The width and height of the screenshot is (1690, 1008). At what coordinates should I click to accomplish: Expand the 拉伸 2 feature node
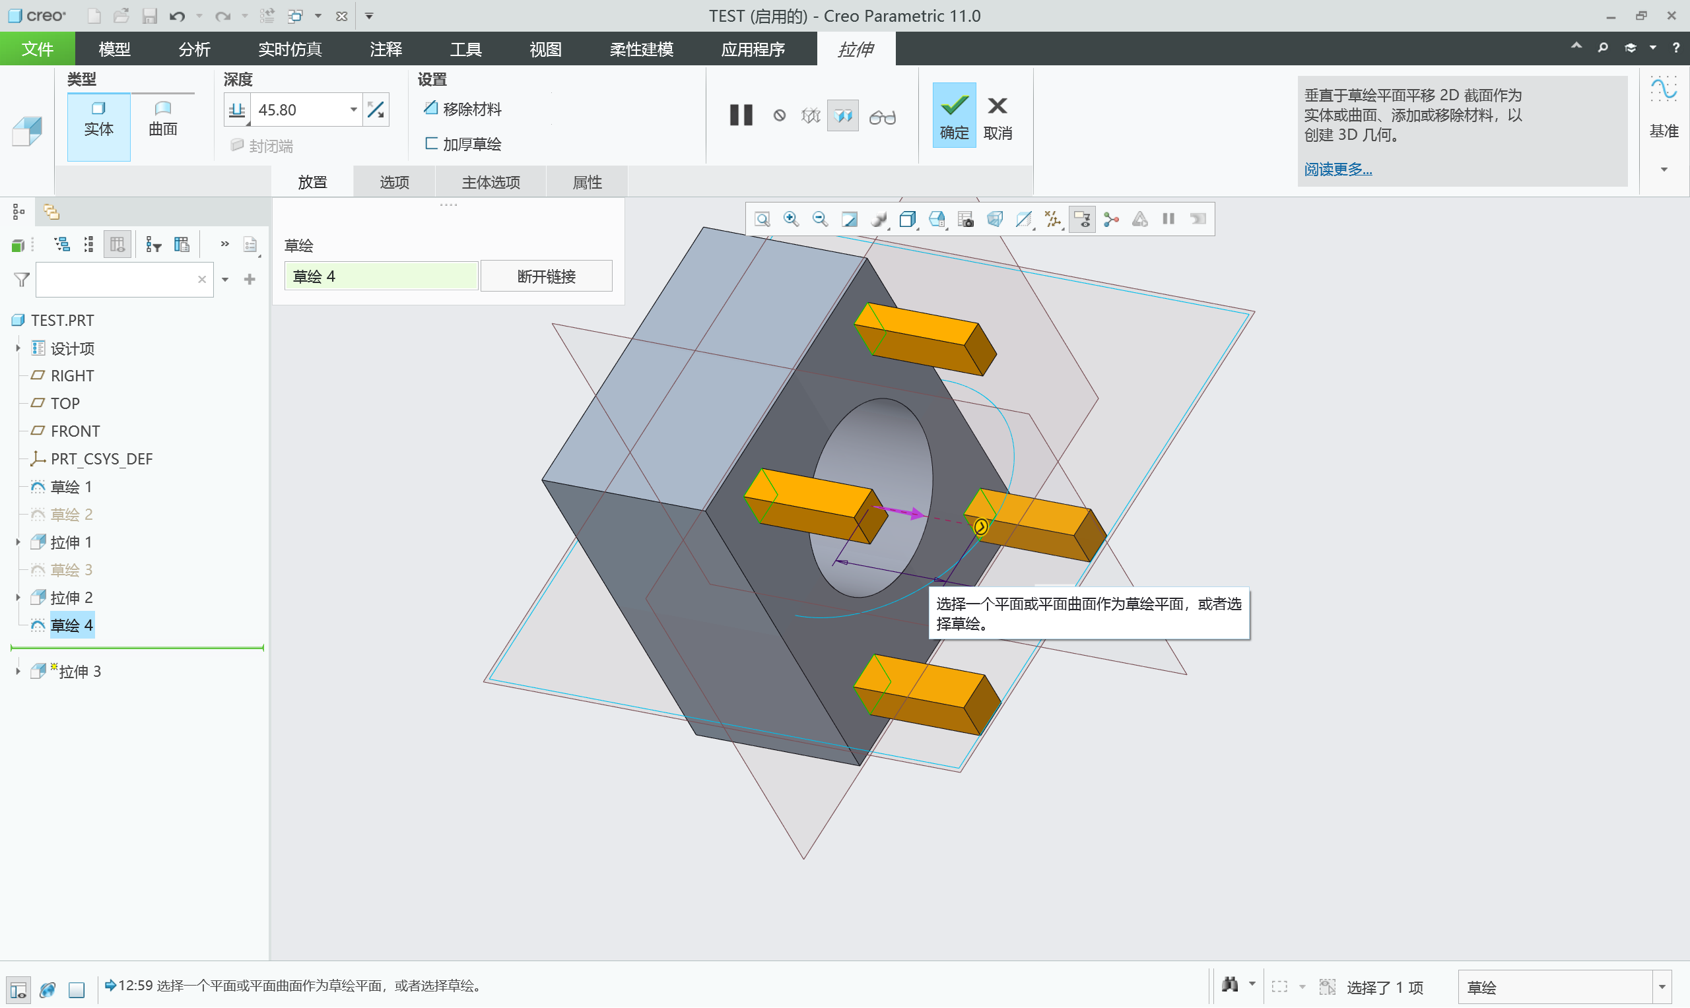[18, 598]
